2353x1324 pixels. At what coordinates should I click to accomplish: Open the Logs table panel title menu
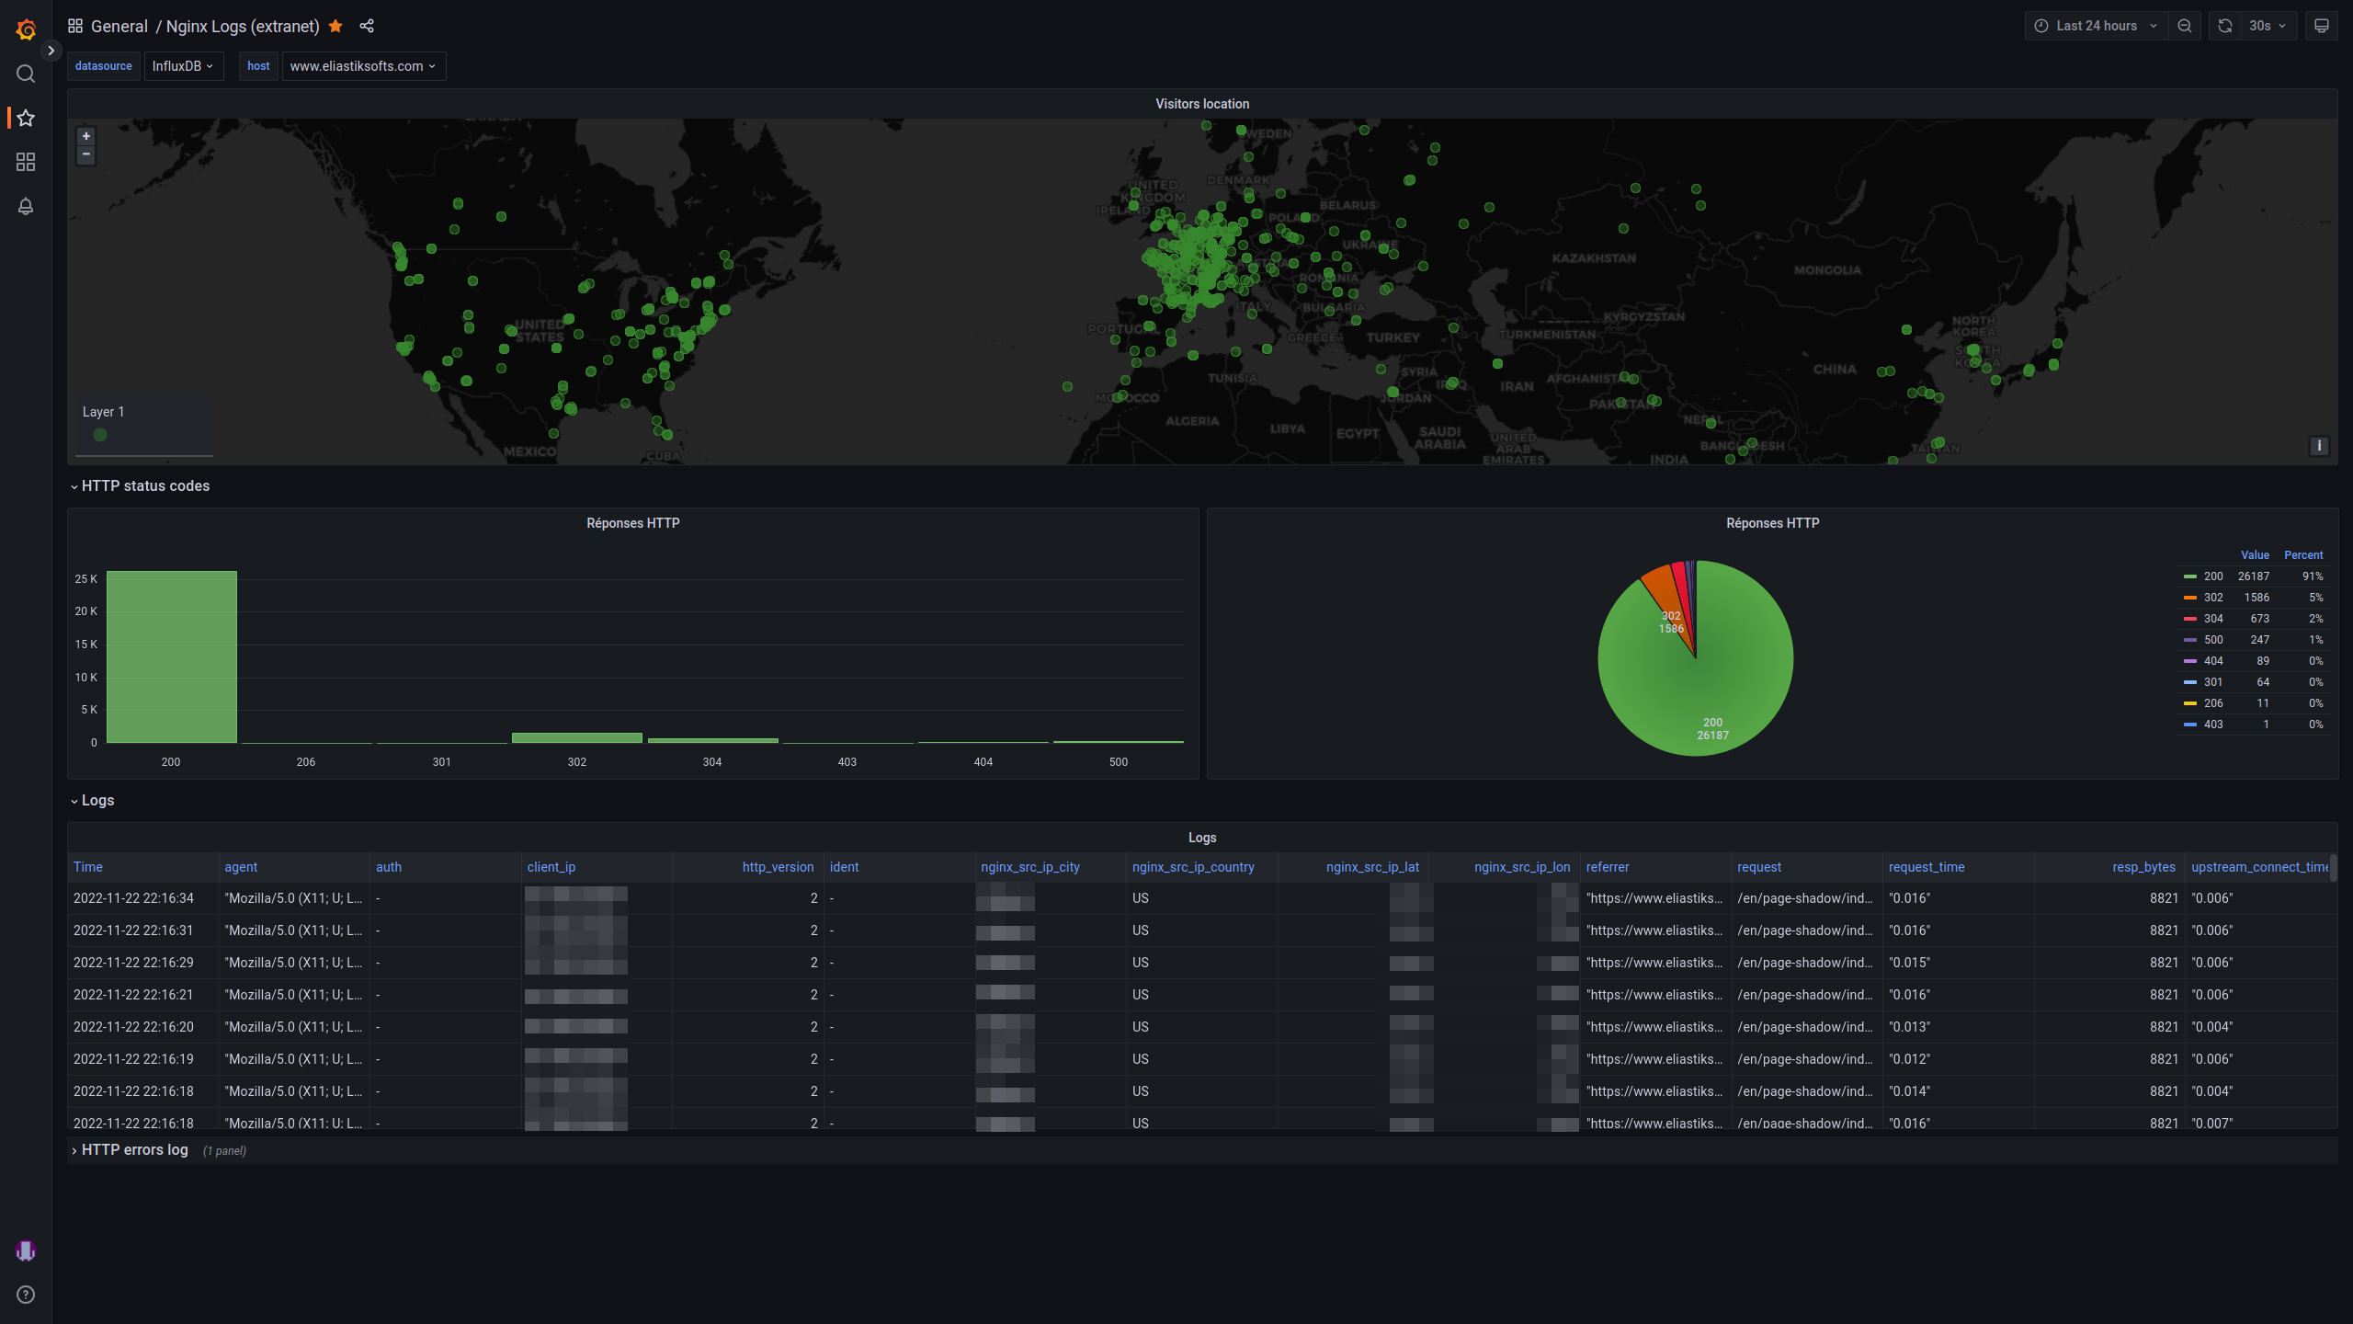[1202, 838]
